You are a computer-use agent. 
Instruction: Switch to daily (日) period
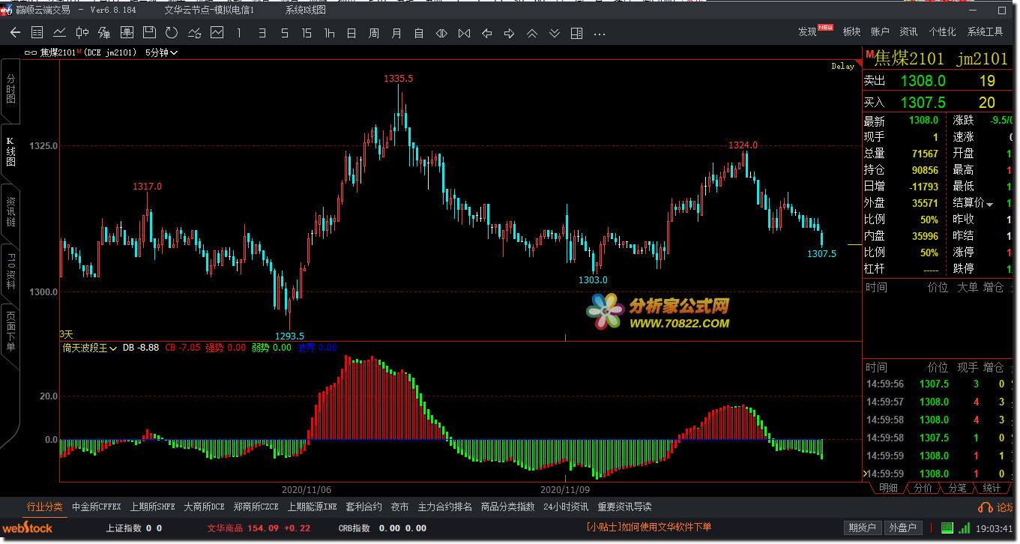[x=351, y=33]
